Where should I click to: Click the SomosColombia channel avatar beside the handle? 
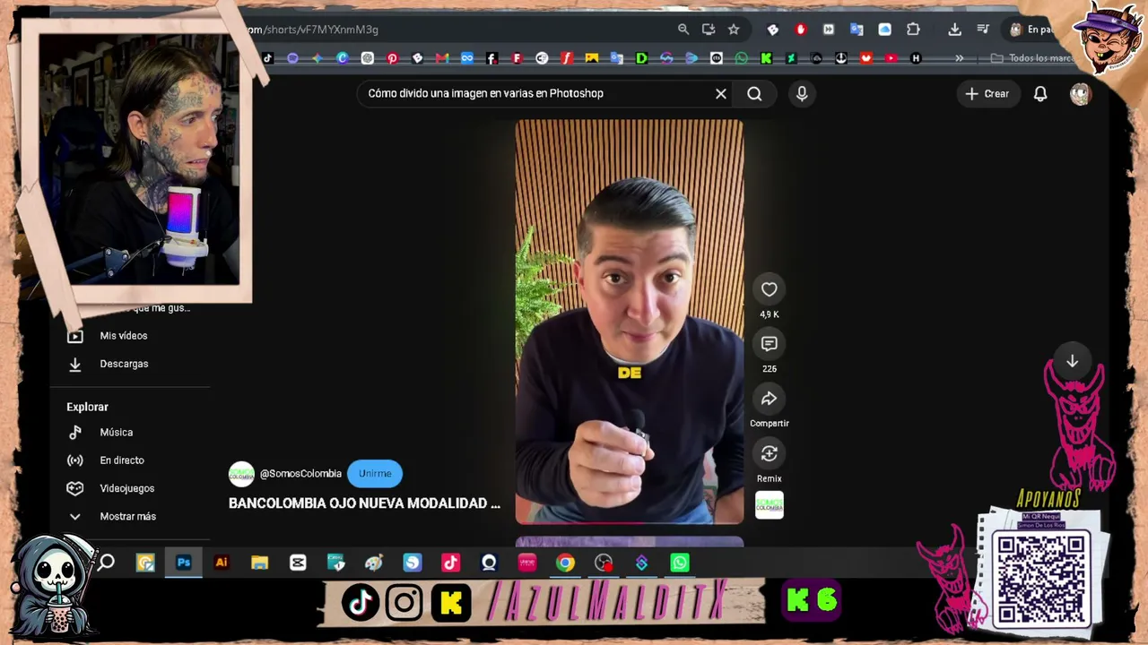tap(241, 473)
